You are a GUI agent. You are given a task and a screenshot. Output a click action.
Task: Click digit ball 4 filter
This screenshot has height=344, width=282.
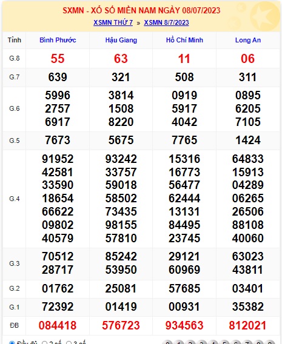[213, 342]
